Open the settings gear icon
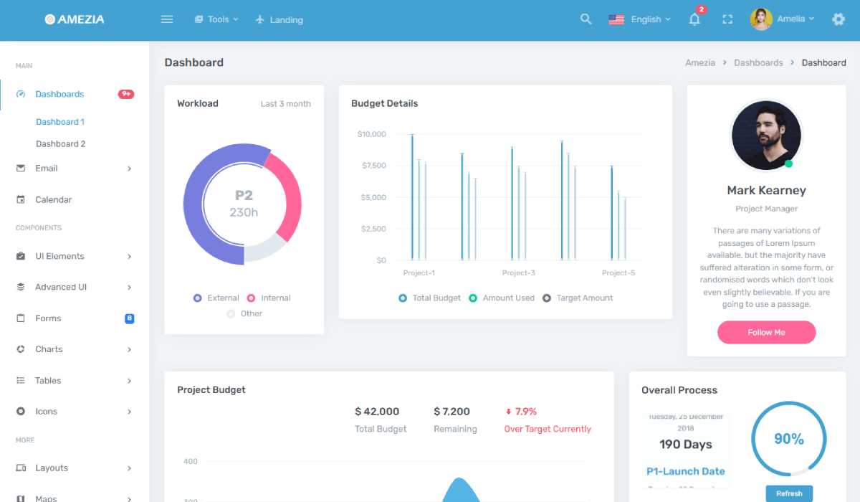The width and height of the screenshot is (860, 502). click(838, 19)
